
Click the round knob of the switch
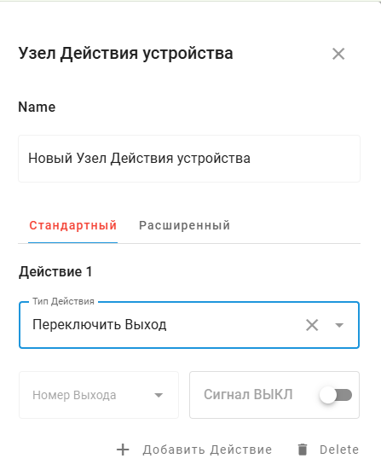(x=328, y=395)
